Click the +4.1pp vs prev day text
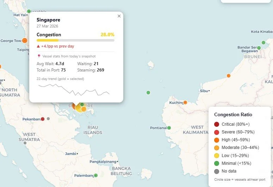Viewport: 273px width, 187px height. [58, 46]
